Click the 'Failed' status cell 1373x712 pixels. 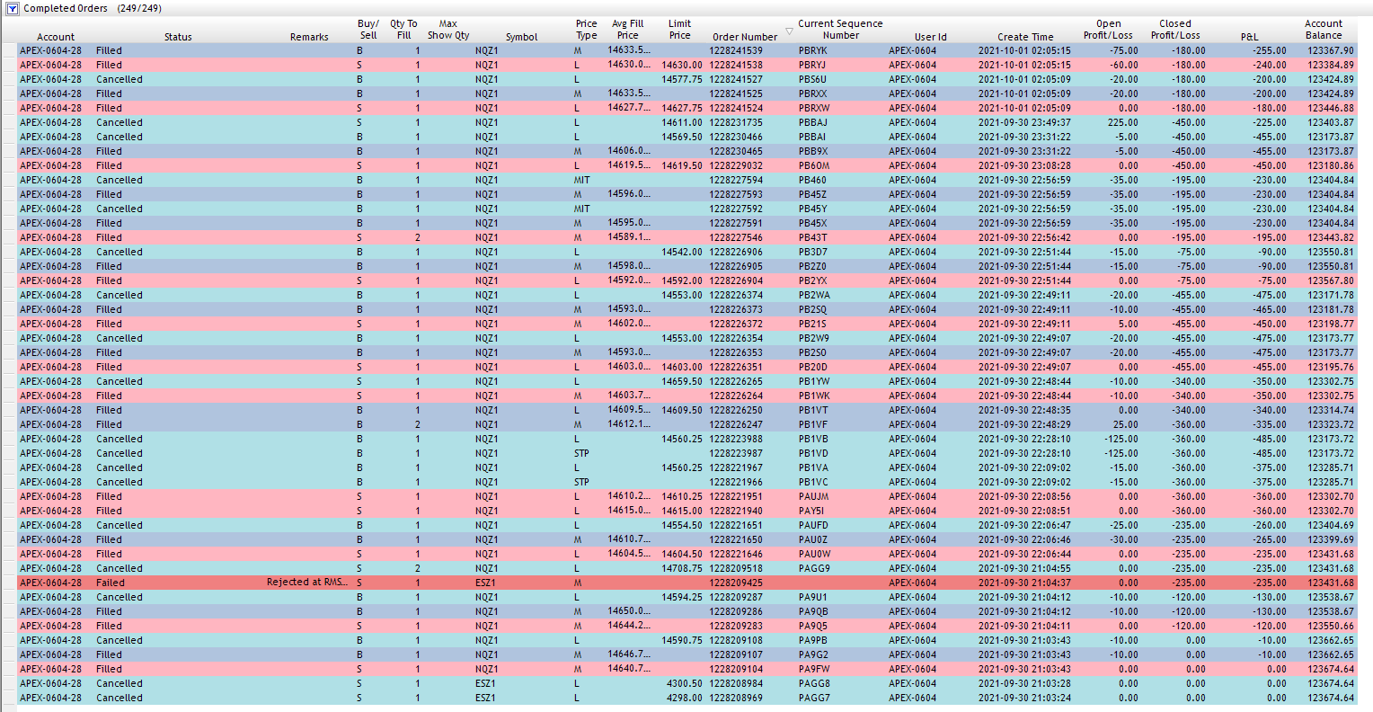[110, 583]
